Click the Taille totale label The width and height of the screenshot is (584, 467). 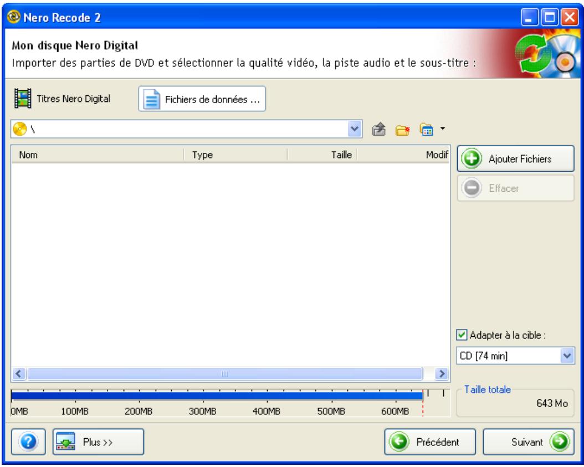(x=487, y=389)
